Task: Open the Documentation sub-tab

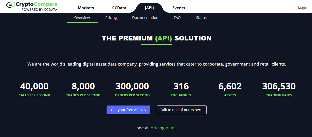Action: point(145,18)
